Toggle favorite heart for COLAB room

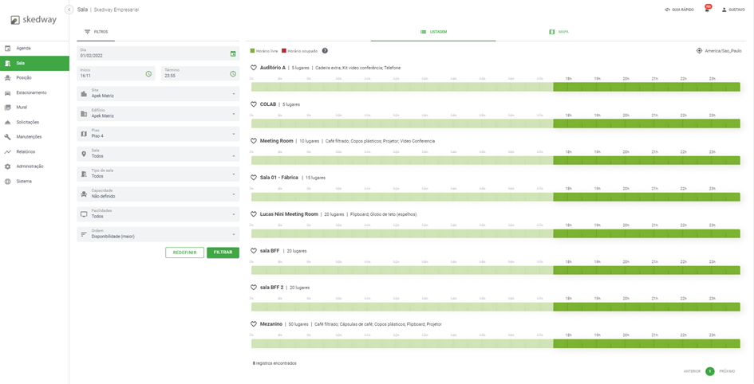pyautogui.click(x=254, y=104)
